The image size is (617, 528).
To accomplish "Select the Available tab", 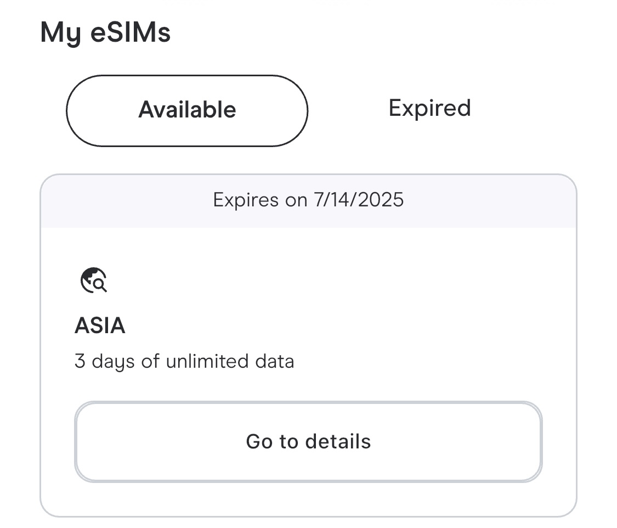I will click(187, 110).
